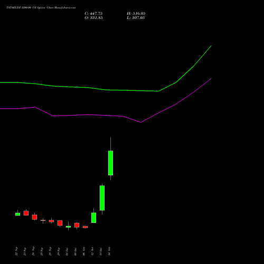Select the 05 Oct date label
The height and width of the screenshot is (264, 264).
(x=76, y=251)
